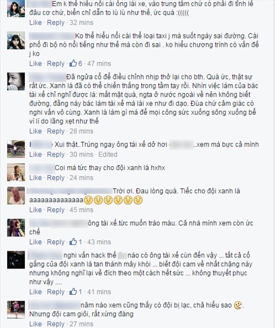This screenshot has height=328, width=275.
Task: Click thumbs-up icon beside 41 mins timestamp
Action: [x=73, y=292]
